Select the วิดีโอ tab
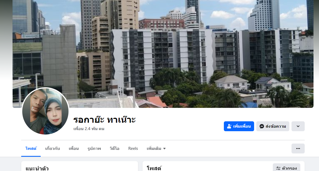The width and height of the screenshot is (319, 171). [115, 148]
